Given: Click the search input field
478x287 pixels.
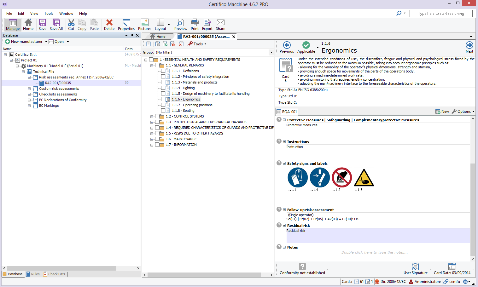Looking at the screenshot, I should point(441,14).
